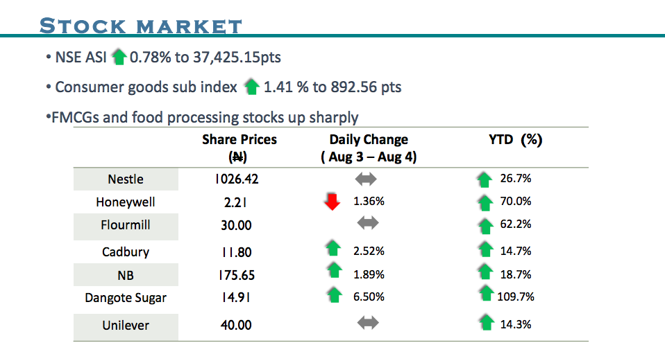Select the Nestle row label
The height and width of the screenshot is (345, 665).
126,179
